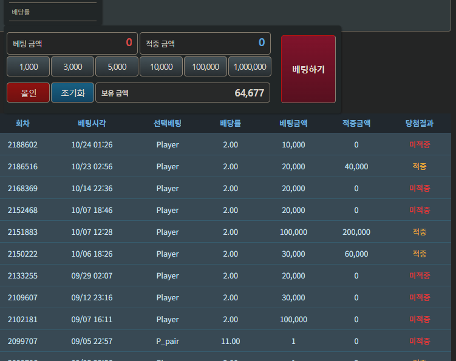Click the 선택베팅 column header
This screenshot has height=361, width=456.
(168, 123)
